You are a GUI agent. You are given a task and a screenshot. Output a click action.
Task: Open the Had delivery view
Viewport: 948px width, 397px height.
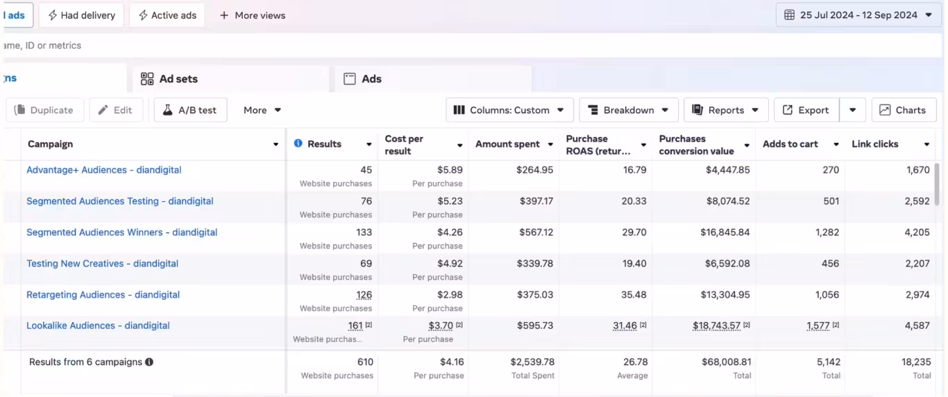pos(81,15)
